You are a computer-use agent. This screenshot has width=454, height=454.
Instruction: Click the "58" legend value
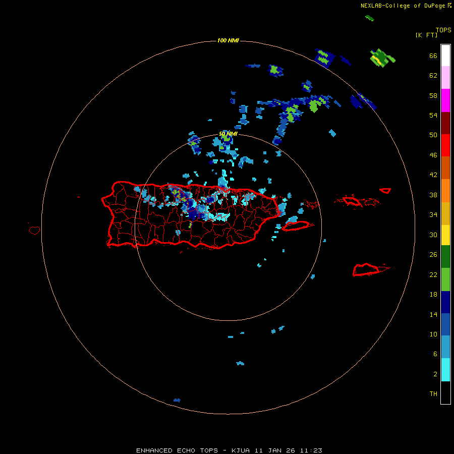pyautogui.click(x=433, y=95)
